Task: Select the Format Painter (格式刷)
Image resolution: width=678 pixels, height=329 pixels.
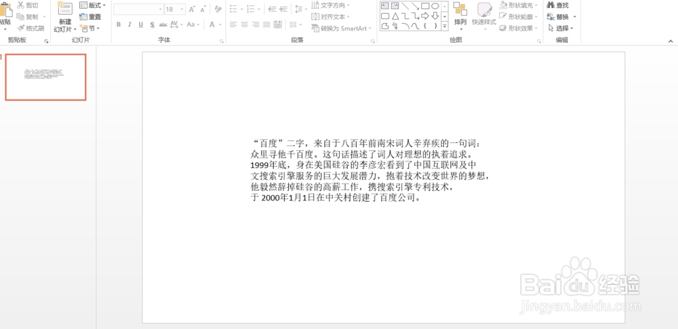Action: coord(31,28)
